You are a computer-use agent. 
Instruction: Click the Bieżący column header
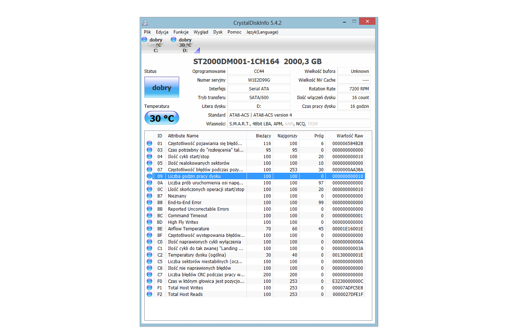coord(260,136)
